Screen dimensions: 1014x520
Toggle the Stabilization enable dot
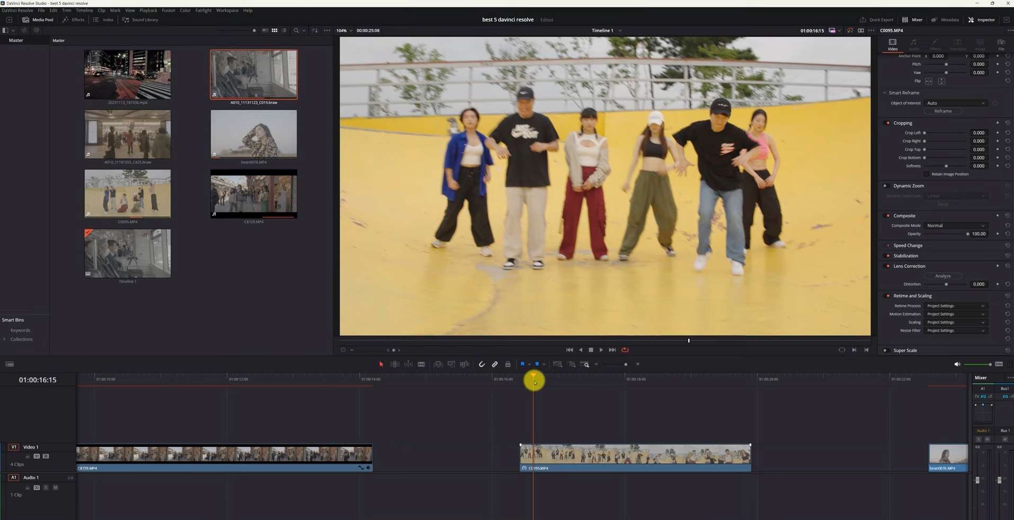888,256
